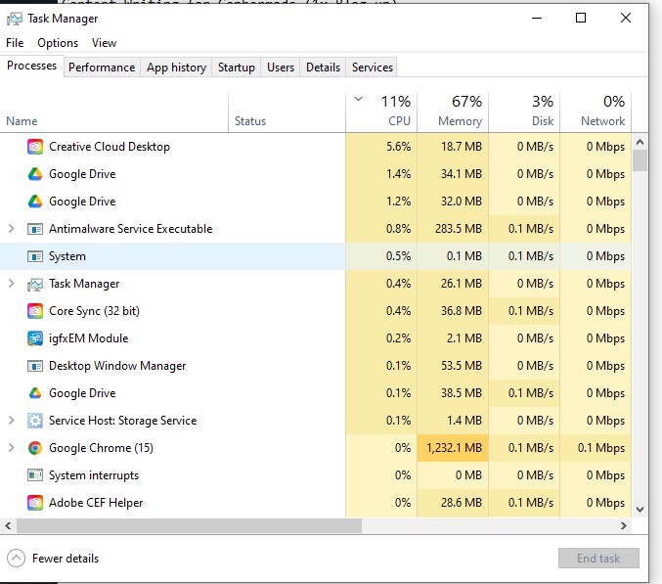Click the Creative Cloud Desktop process icon
The width and height of the screenshot is (662, 584).
[35, 147]
